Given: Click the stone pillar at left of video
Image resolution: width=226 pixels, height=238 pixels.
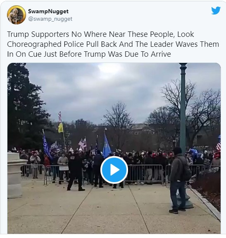Looking at the screenshot, I should pyautogui.click(x=16, y=175).
